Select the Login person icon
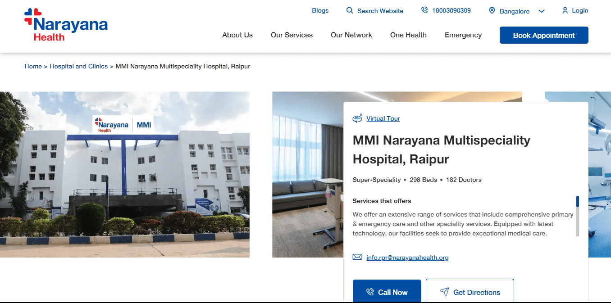 point(565,10)
